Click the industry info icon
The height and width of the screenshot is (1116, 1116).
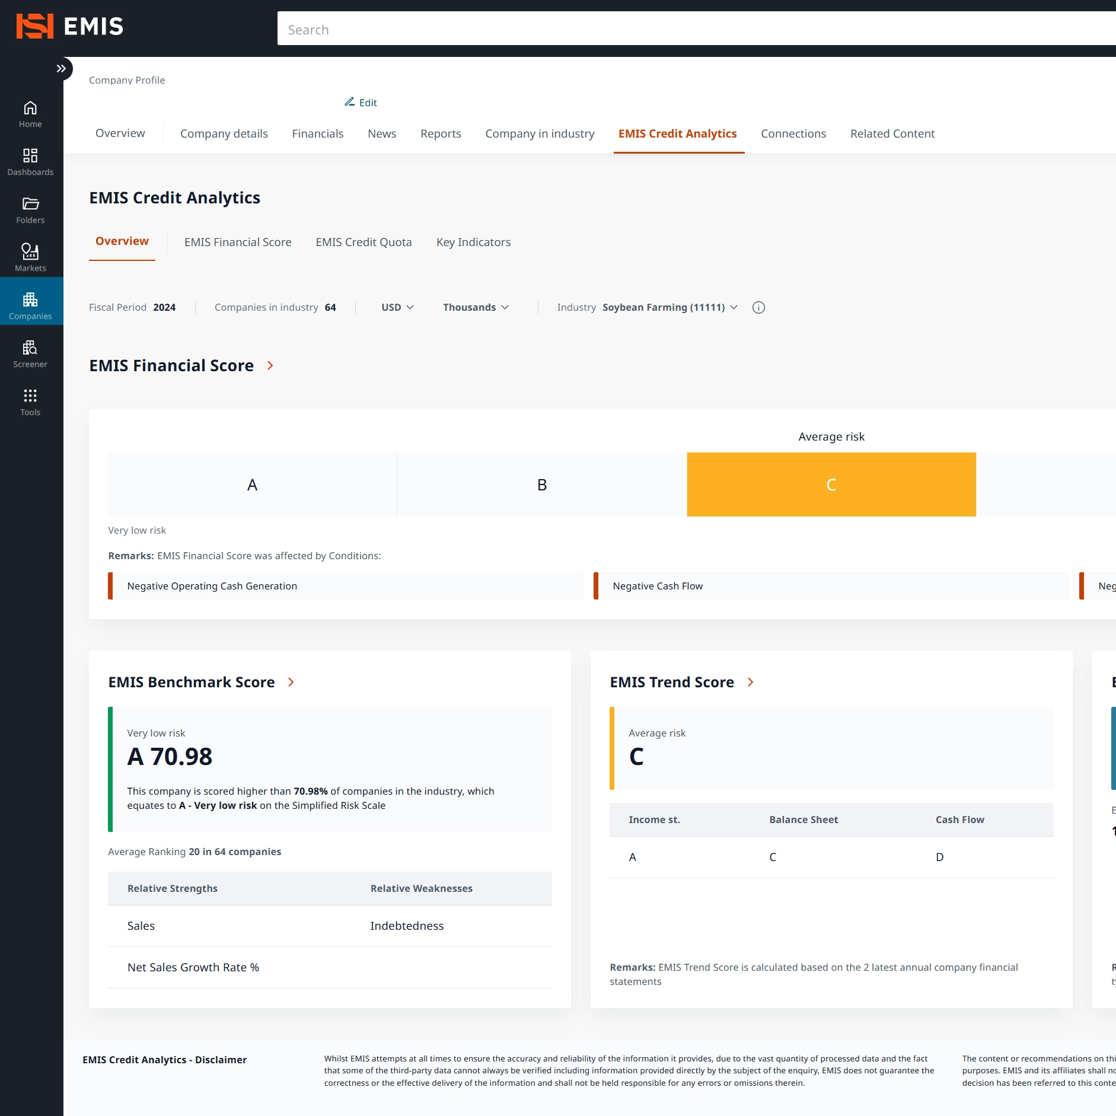click(758, 307)
